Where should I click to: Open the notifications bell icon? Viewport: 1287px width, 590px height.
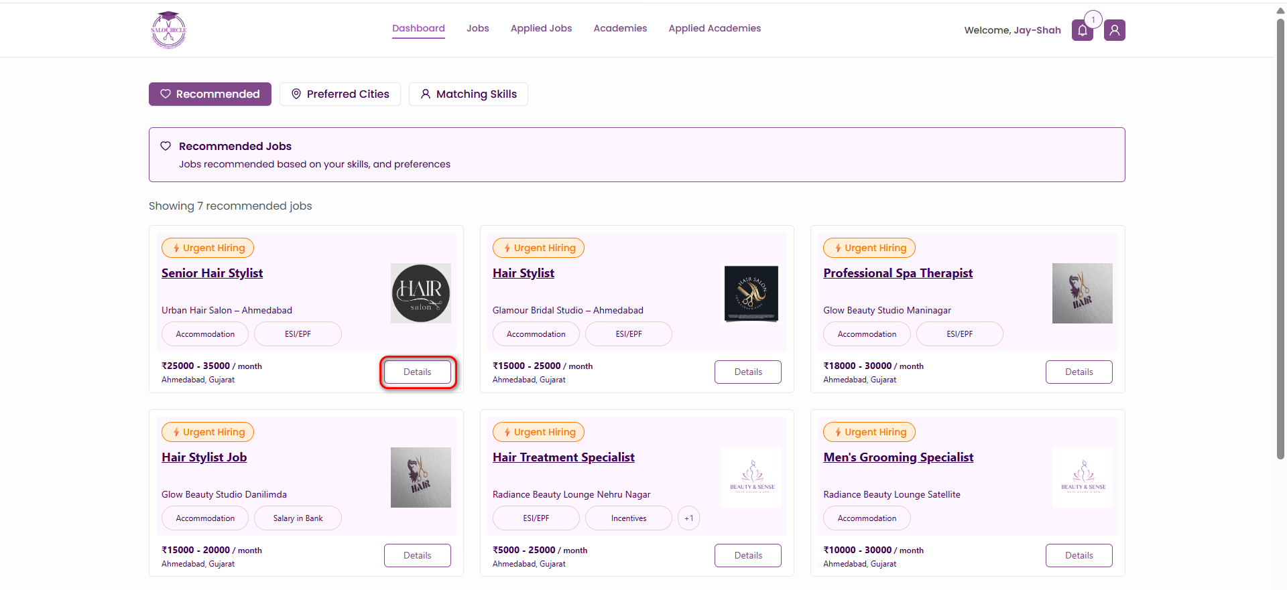click(x=1082, y=30)
